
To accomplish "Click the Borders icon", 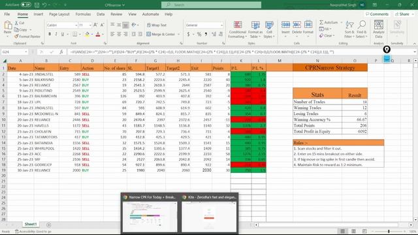I will point(75,34).
